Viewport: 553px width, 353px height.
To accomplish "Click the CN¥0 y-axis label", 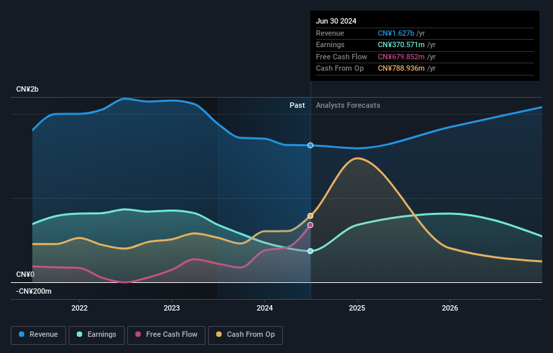I will point(26,274).
